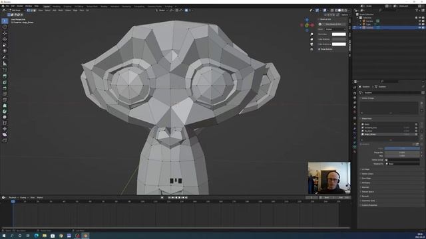Select the Poly Build tool
Screen dimensions: 426x239
point(5,106)
